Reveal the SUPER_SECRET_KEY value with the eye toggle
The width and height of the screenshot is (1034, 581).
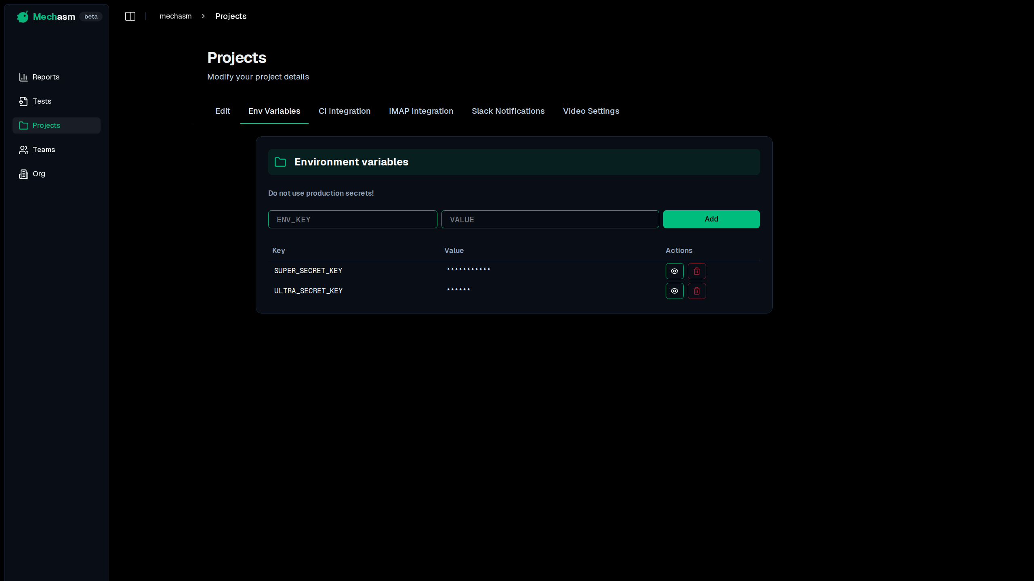(x=674, y=271)
